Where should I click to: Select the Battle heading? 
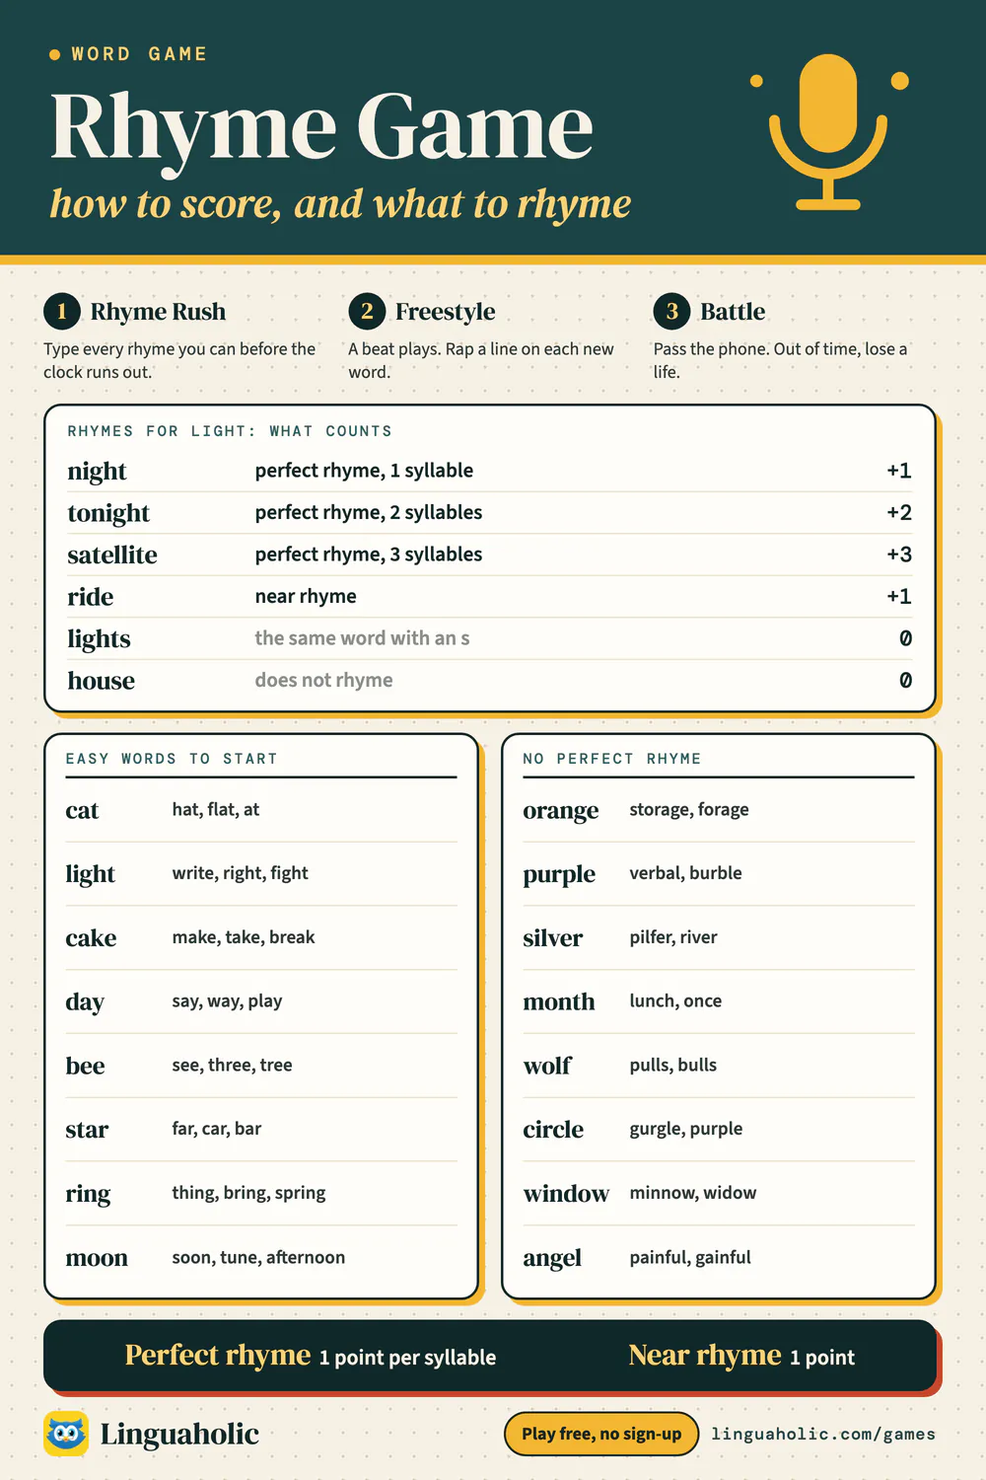[733, 312]
